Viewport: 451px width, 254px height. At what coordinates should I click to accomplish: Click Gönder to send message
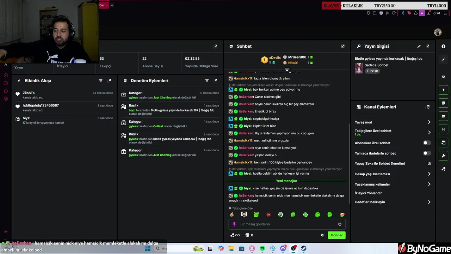click(336, 235)
